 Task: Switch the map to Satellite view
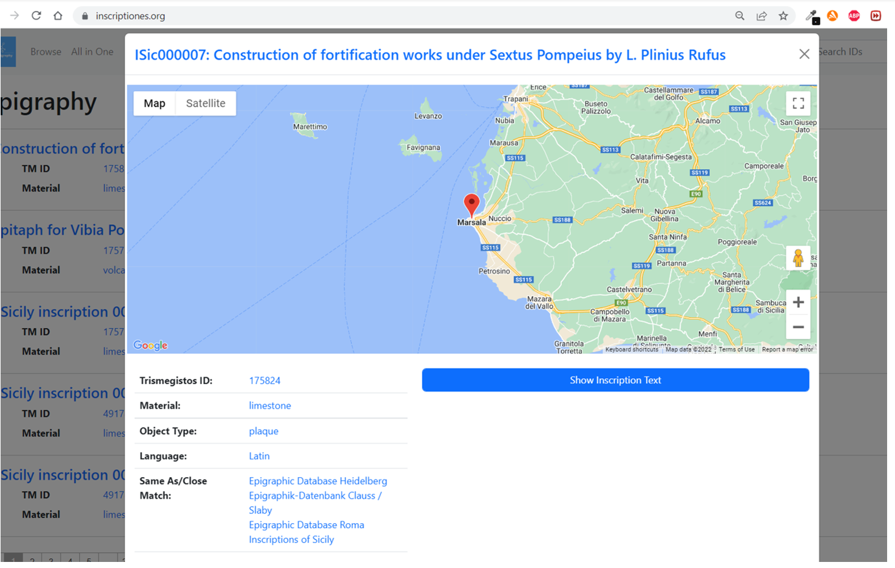(x=205, y=104)
